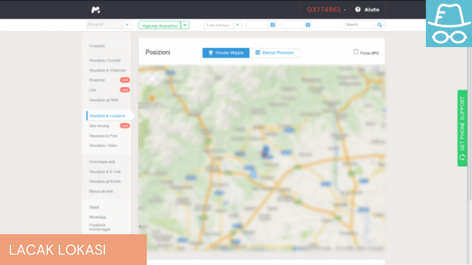Click the map pin icon in Visuale Mappa

pos(211,53)
